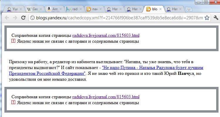Switch to the radi tab

coord(73,9)
